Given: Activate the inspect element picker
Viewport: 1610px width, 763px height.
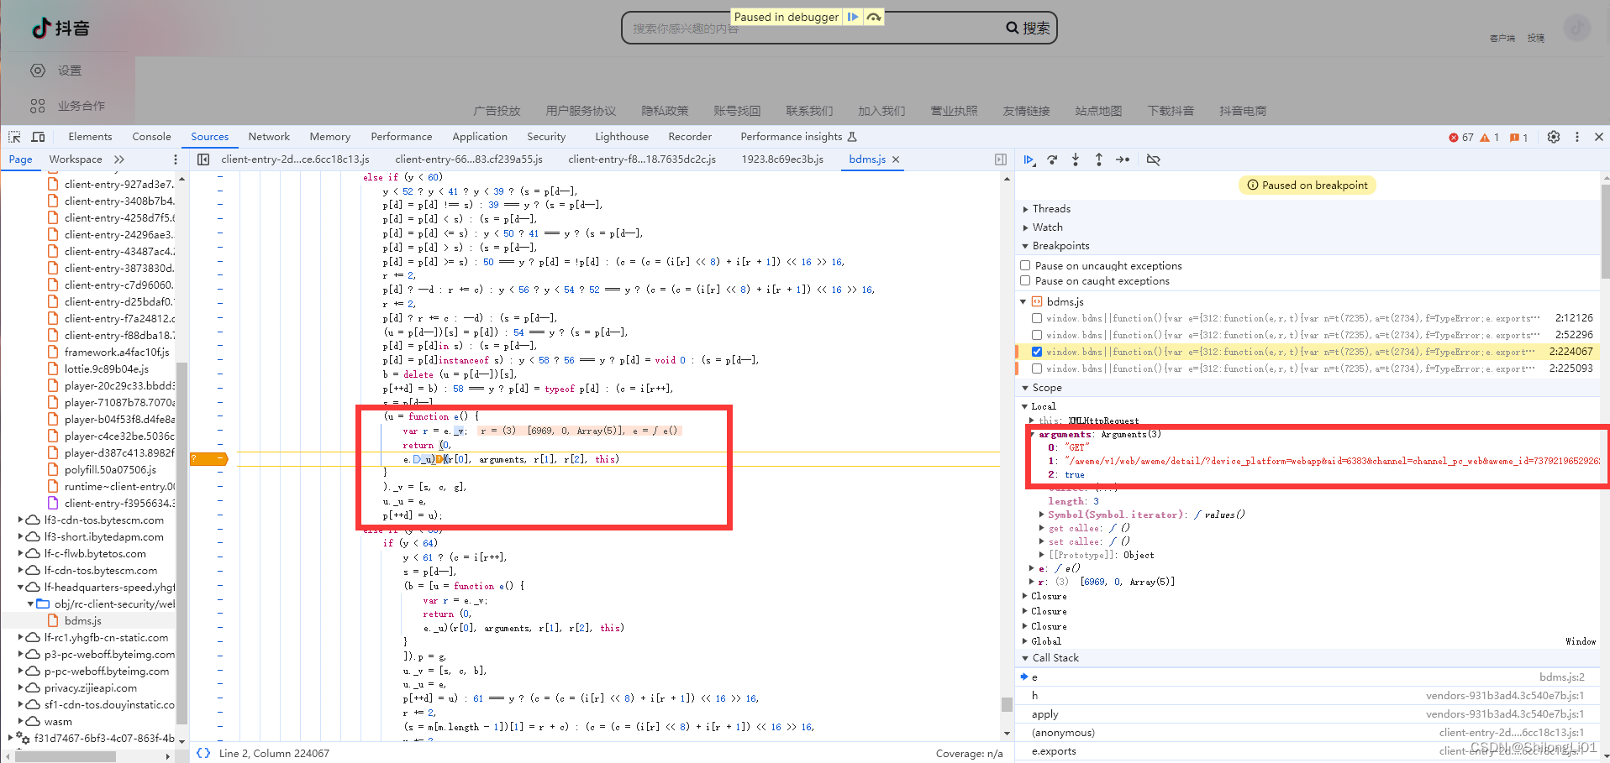Looking at the screenshot, I should click(14, 137).
